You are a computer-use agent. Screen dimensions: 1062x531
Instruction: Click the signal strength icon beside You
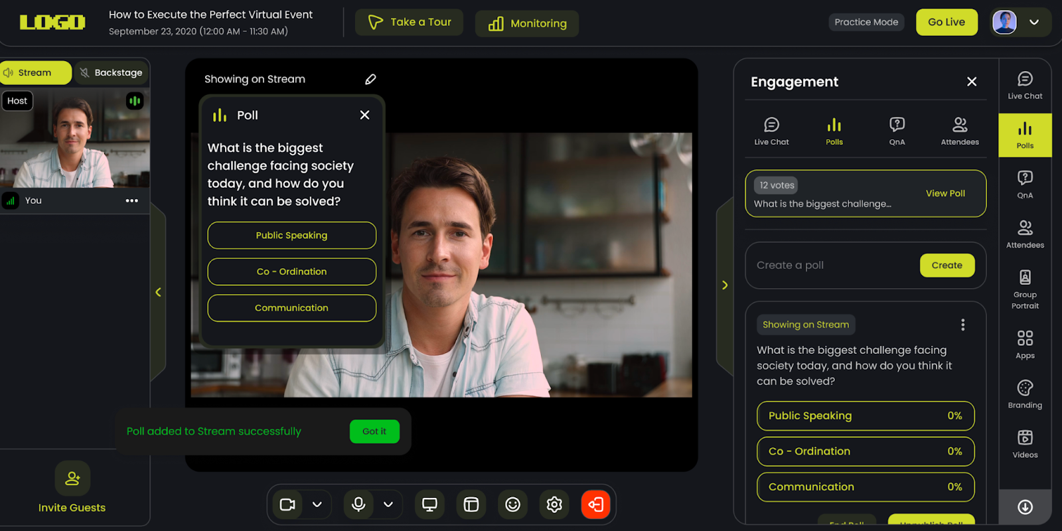pyautogui.click(x=11, y=200)
